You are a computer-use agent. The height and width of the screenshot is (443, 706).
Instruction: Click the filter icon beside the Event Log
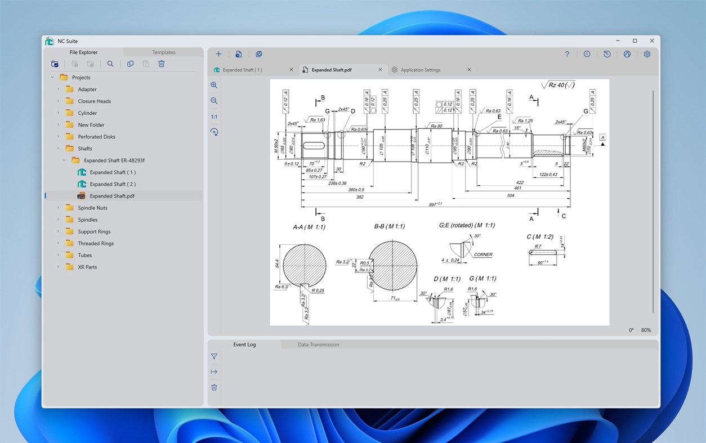point(214,356)
